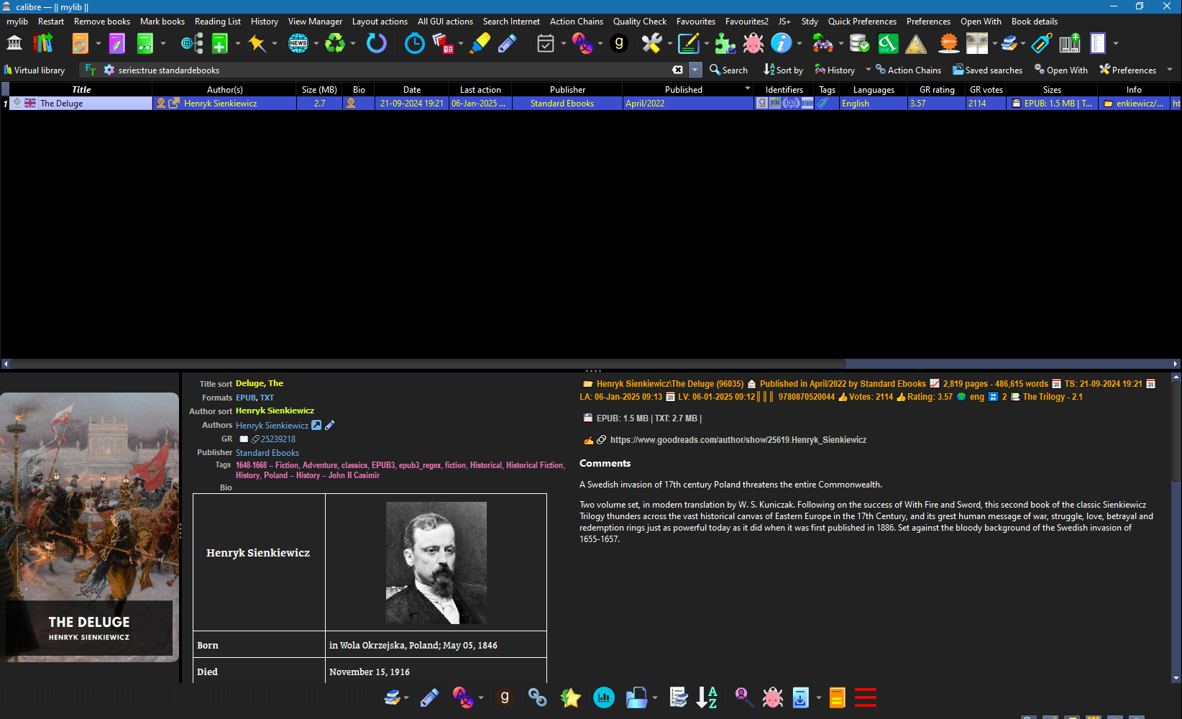The height and width of the screenshot is (719, 1182).
Task: Click the A-Z sort arrow icon in bottom toolbar
Action: pyautogui.click(x=707, y=697)
